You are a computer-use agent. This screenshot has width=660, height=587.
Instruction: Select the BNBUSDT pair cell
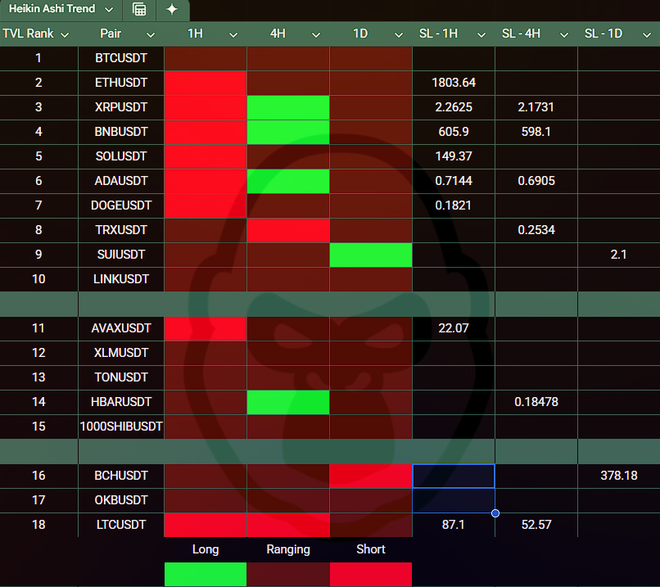(121, 132)
